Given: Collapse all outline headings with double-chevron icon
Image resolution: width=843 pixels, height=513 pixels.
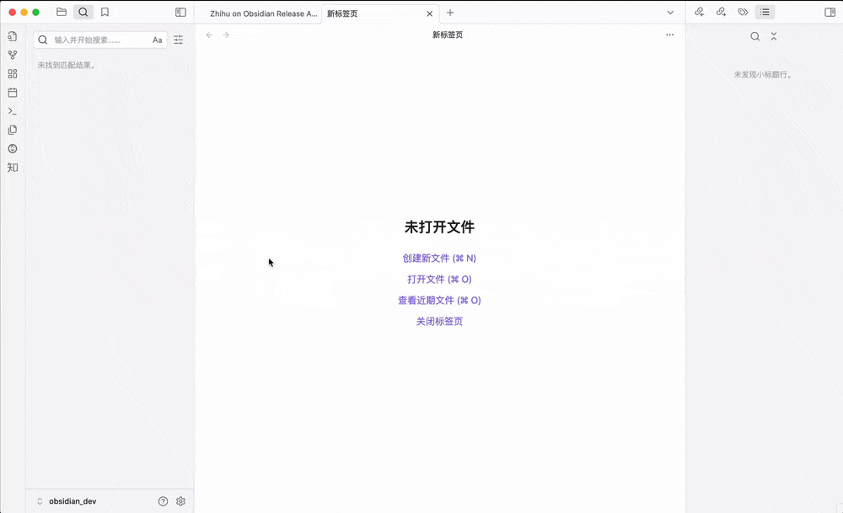Looking at the screenshot, I should (x=774, y=36).
